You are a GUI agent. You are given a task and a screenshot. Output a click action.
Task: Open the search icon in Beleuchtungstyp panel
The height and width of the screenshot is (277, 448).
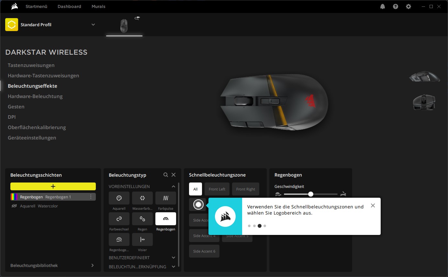point(166,174)
